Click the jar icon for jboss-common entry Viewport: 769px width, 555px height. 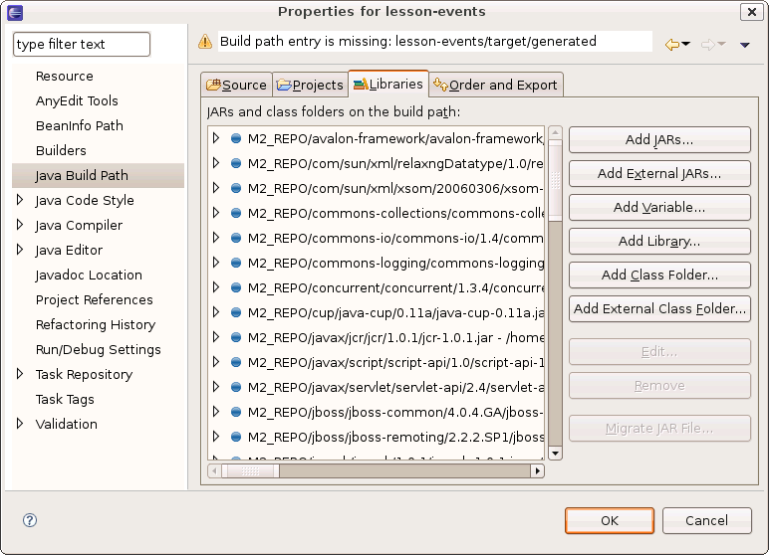pos(236,412)
